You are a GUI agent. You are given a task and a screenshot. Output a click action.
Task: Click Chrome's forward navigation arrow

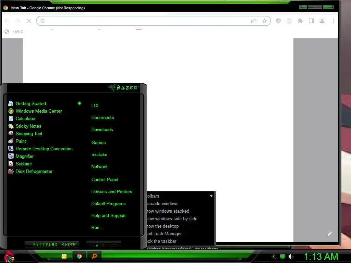point(18,21)
